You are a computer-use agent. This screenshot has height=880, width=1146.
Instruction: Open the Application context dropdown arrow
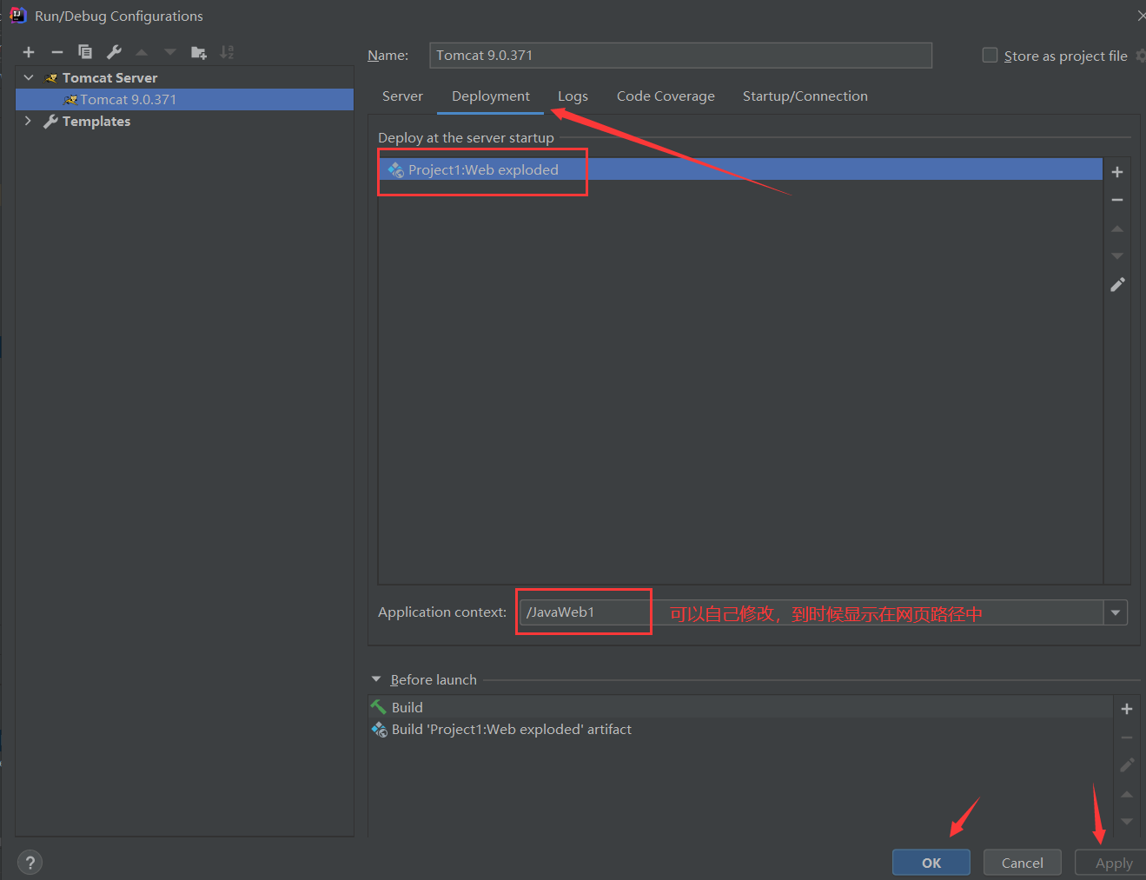[1116, 612]
